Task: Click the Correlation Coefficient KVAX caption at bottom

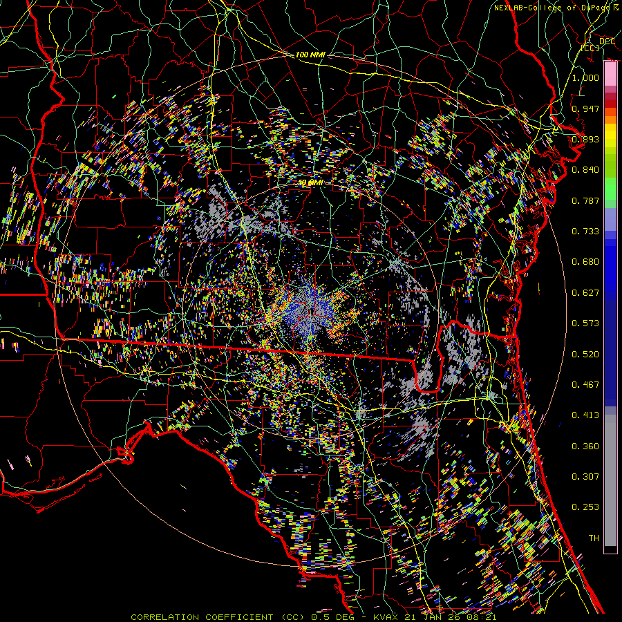Action: tap(313, 617)
